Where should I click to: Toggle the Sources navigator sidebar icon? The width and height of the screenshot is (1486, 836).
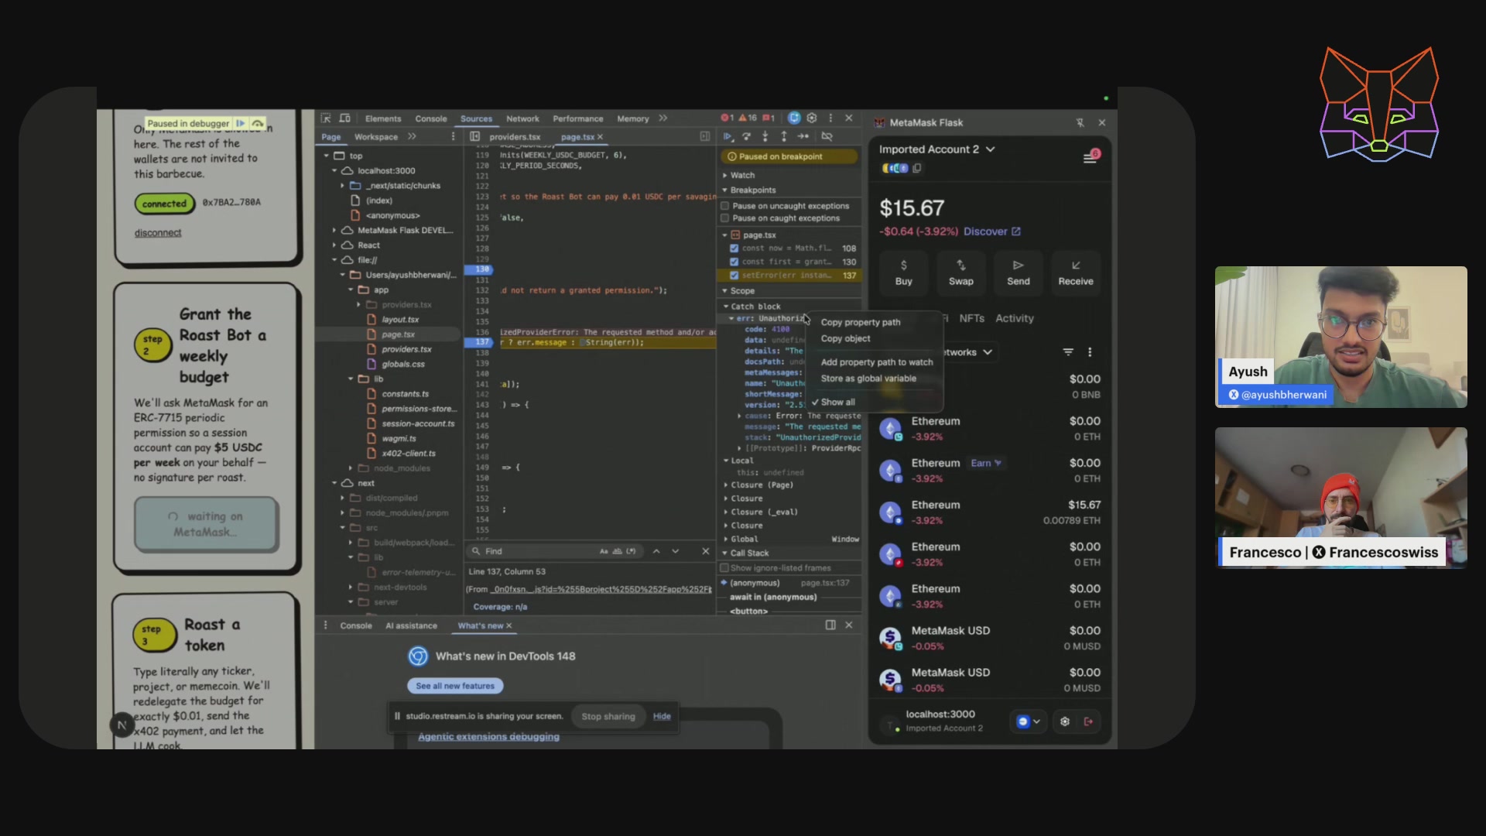474,137
